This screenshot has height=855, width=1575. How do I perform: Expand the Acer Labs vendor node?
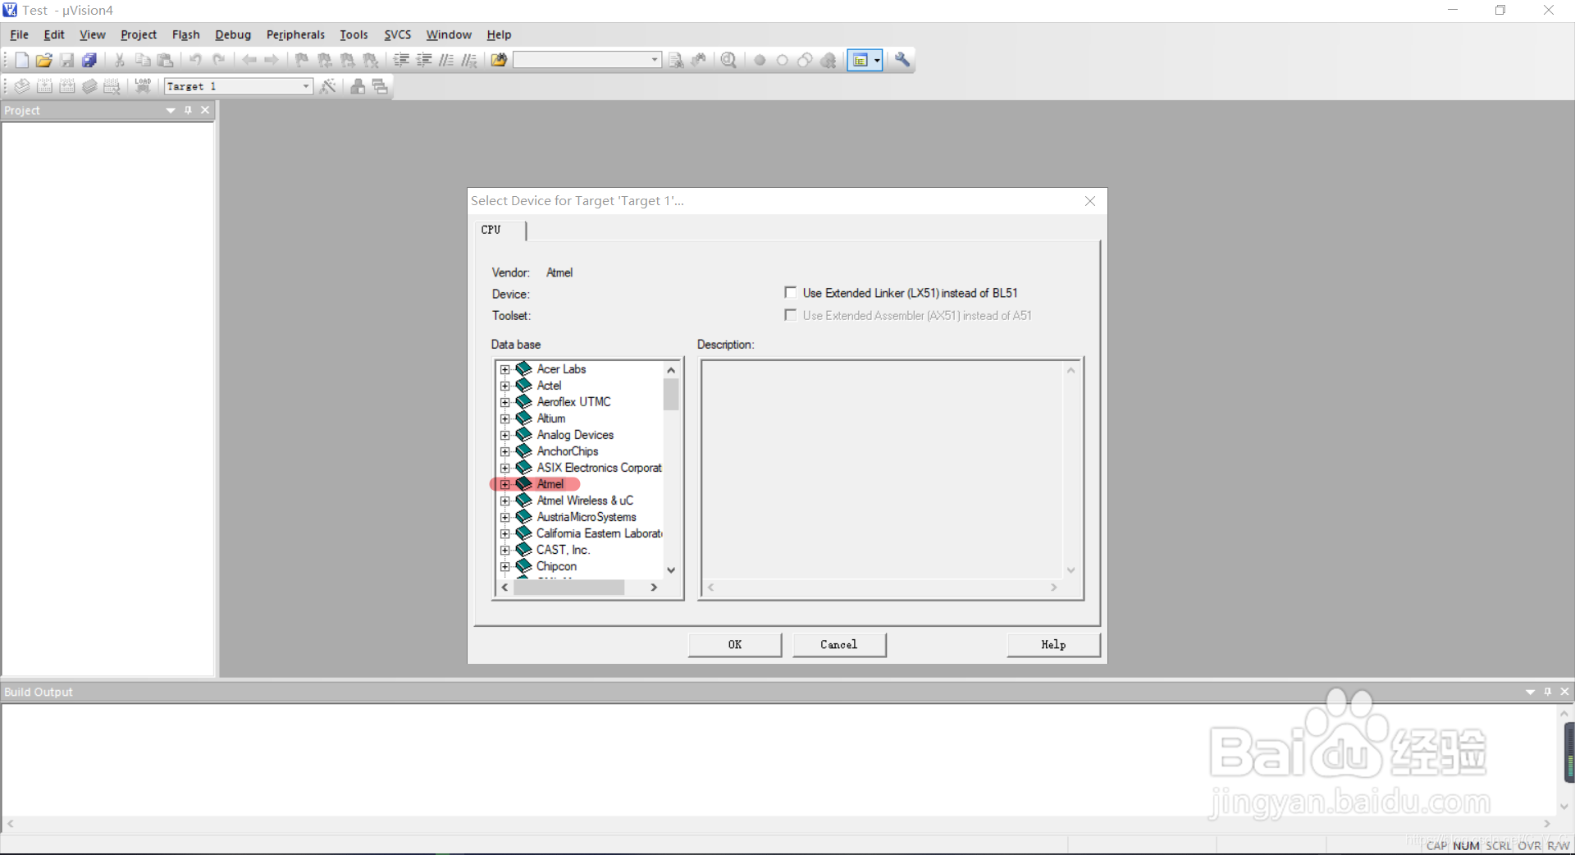tap(505, 369)
